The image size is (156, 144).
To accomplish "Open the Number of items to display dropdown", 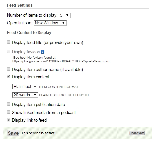I will (65, 15).
